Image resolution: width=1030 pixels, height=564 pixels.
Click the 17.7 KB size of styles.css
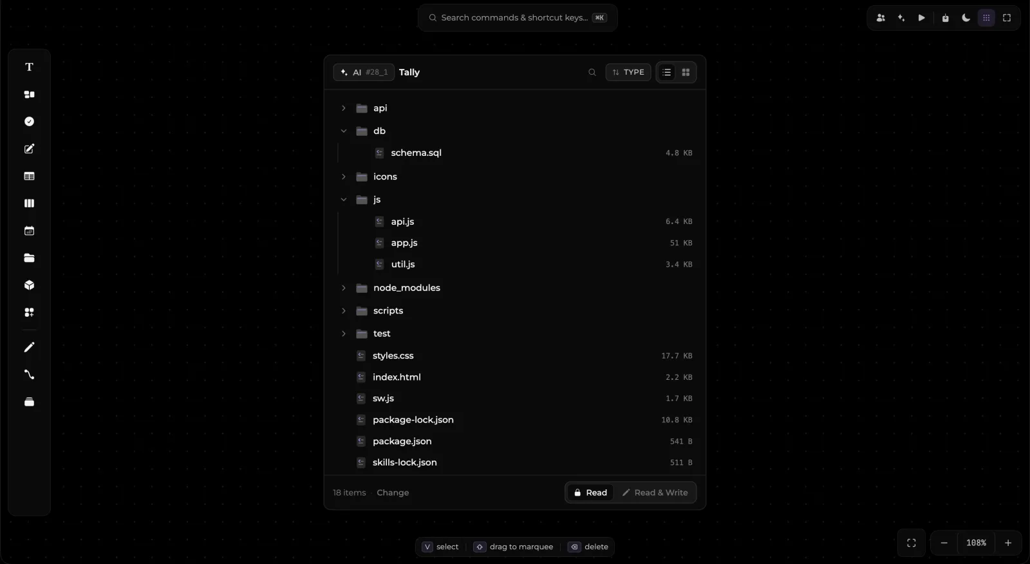click(x=677, y=355)
